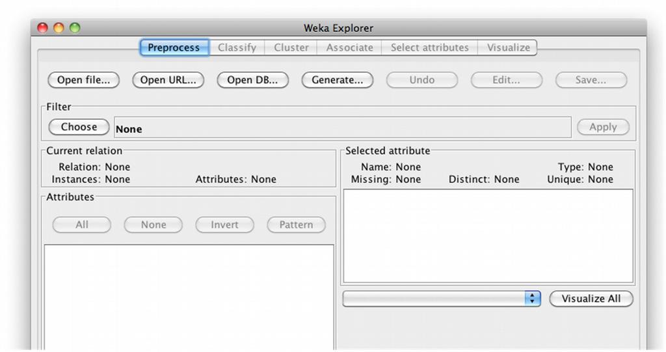666x352 pixels.
Task: Click the Visualize All button
Action: point(591,299)
